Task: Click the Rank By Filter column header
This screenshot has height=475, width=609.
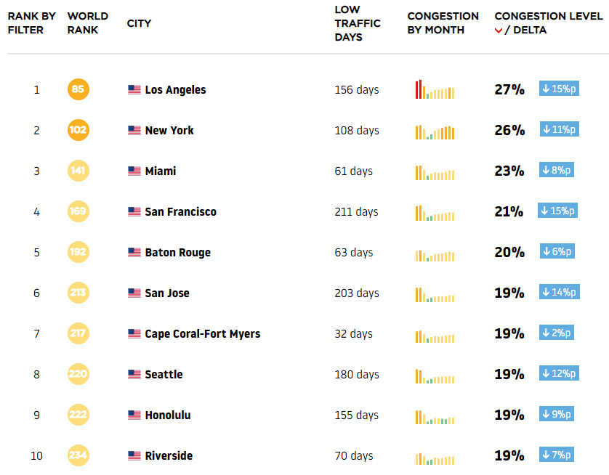Action: [x=31, y=23]
